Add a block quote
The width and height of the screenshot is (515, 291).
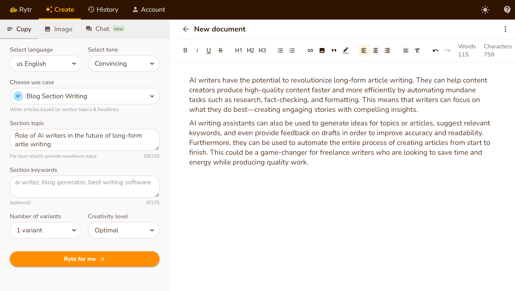pyautogui.click(x=334, y=50)
